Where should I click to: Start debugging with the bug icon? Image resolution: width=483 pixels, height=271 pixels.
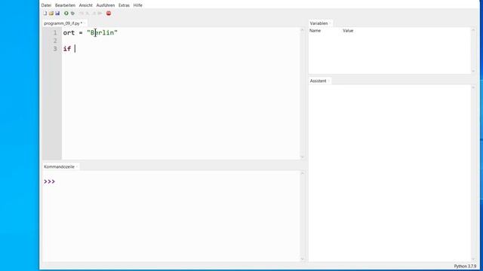click(72, 14)
